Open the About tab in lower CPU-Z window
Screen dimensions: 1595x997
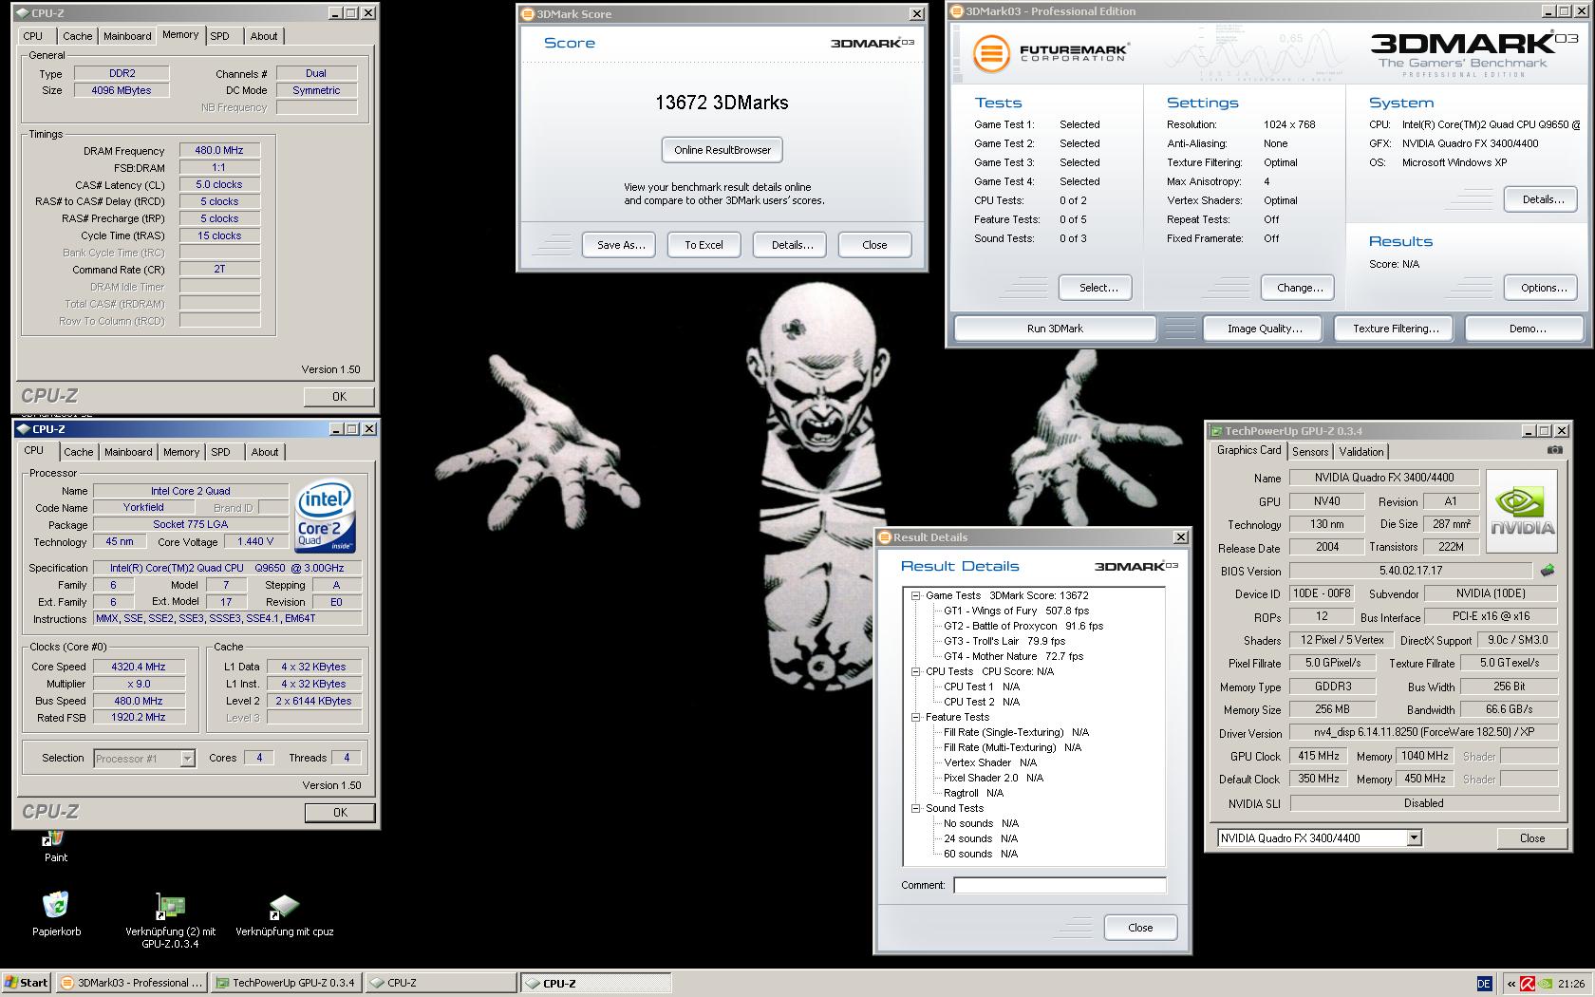click(265, 452)
